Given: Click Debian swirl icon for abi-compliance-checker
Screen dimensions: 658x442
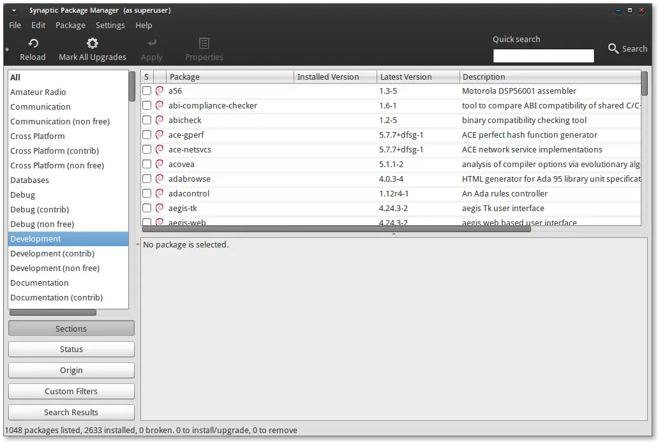Looking at the screenshot, I should coord(160,105).
